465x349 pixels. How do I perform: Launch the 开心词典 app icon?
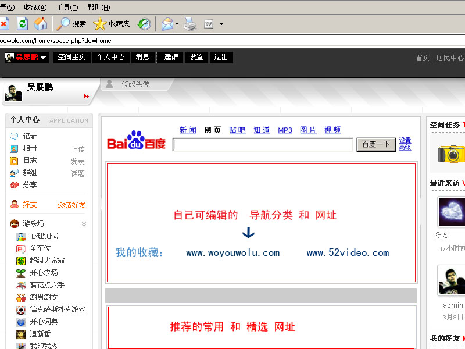21,322
